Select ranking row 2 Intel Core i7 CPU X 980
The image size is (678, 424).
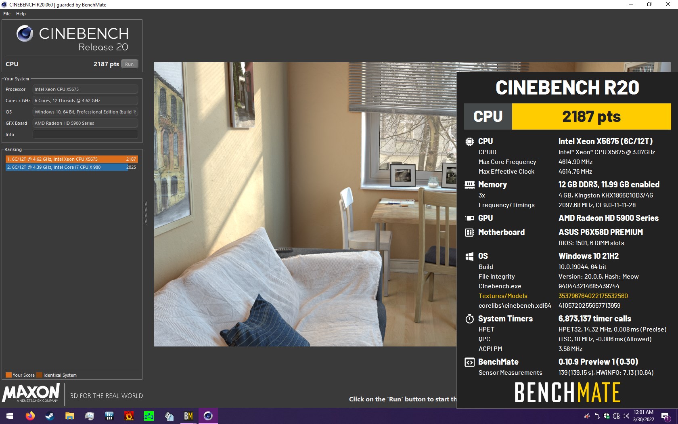point(72,167)
